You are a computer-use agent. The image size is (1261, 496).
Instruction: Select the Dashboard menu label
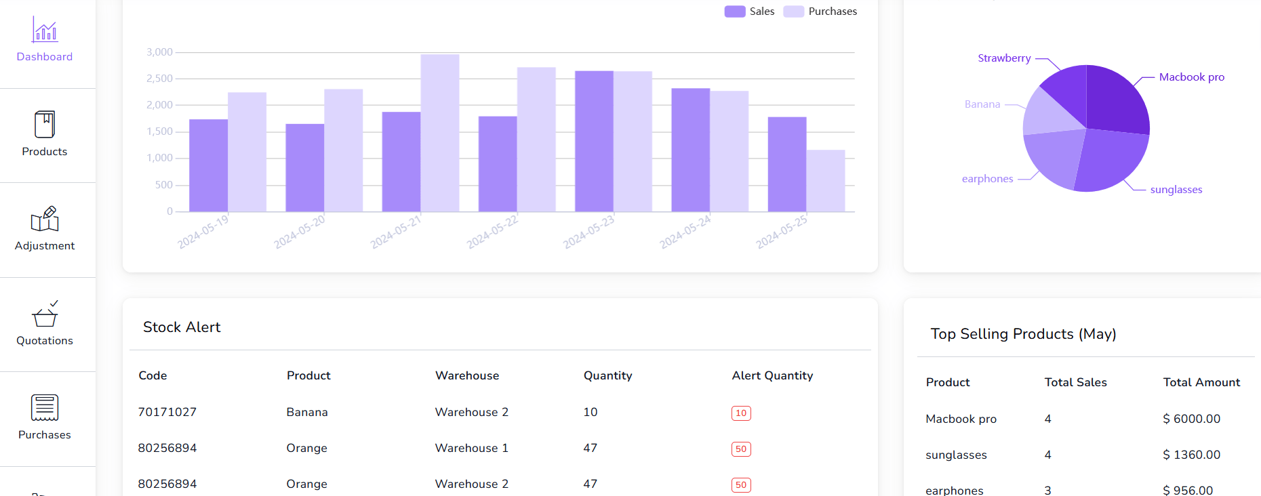click(45, 57)
